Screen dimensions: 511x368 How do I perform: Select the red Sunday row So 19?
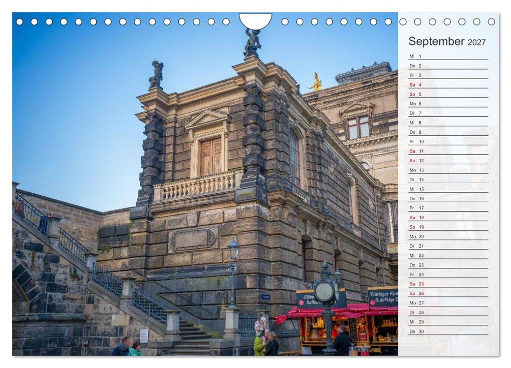pyautogui.click(x=448, y=227)
